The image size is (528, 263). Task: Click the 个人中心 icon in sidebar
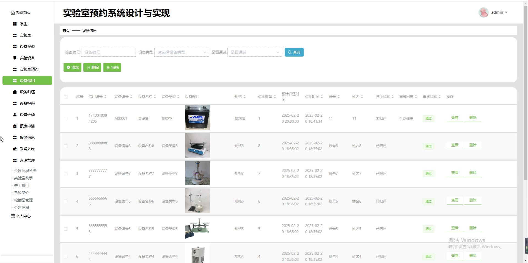[13, 216]
